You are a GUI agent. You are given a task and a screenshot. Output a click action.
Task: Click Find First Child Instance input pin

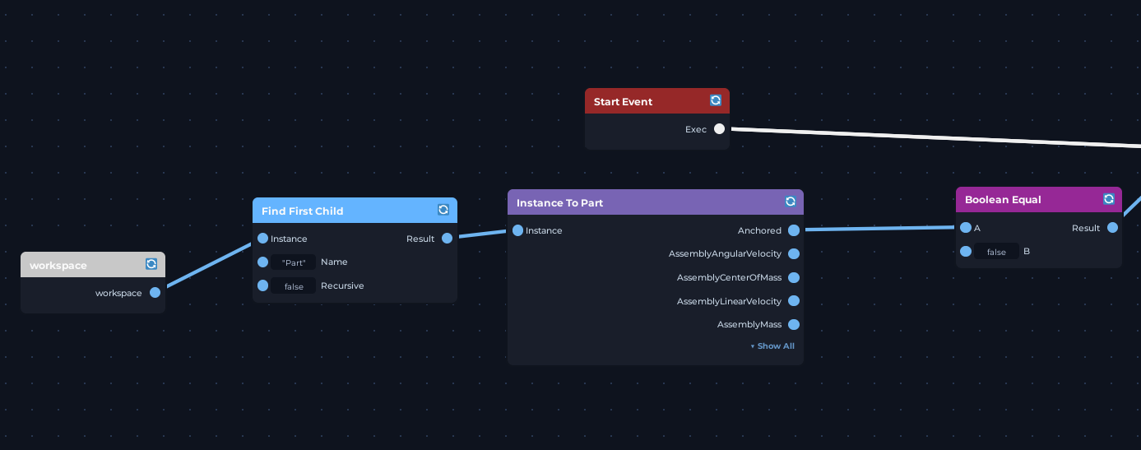(x=262, y=239)
